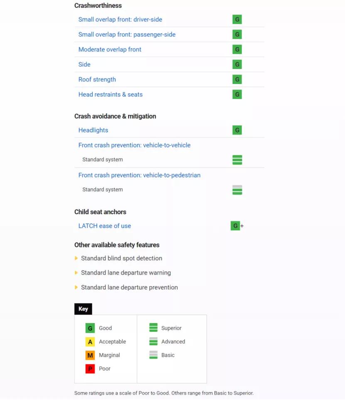Viewport: 345px width, 400px height.
Task: Click the G+ rating for LATCH ease of use
Action: 237,226
